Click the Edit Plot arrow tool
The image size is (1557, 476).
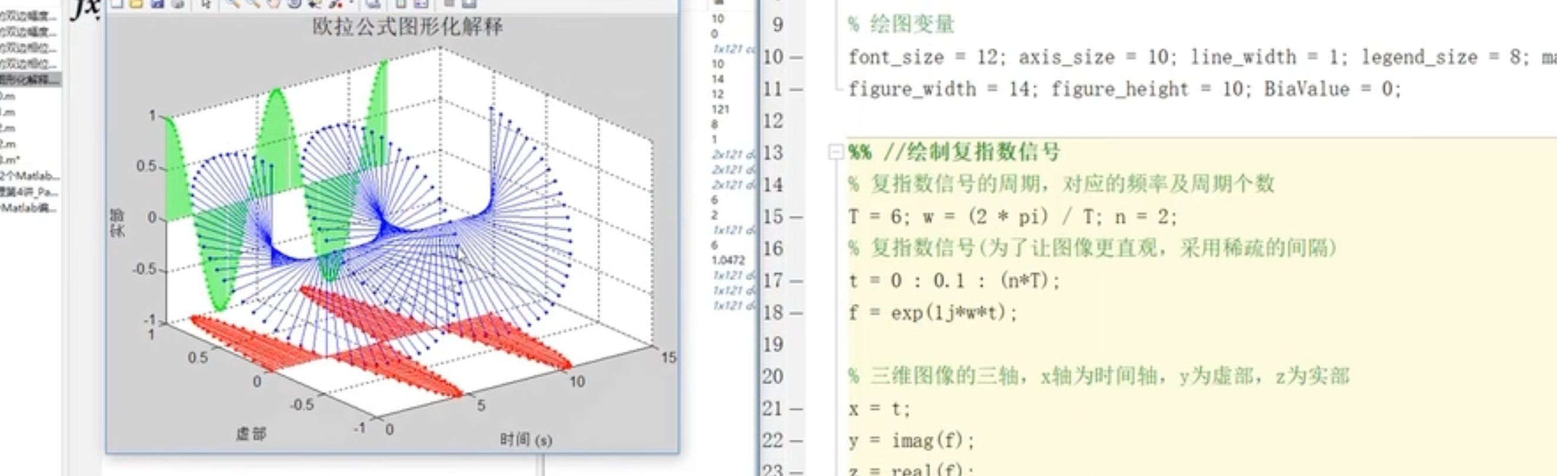point(207,3)
